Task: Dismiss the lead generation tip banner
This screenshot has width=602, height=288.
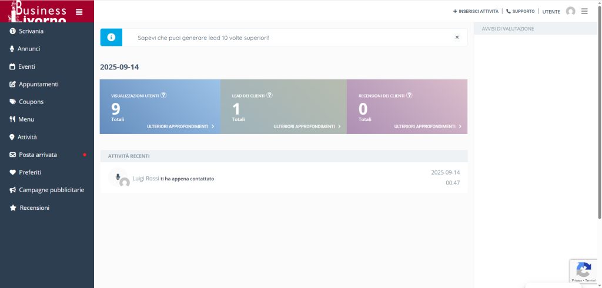Action: (457, 37)
